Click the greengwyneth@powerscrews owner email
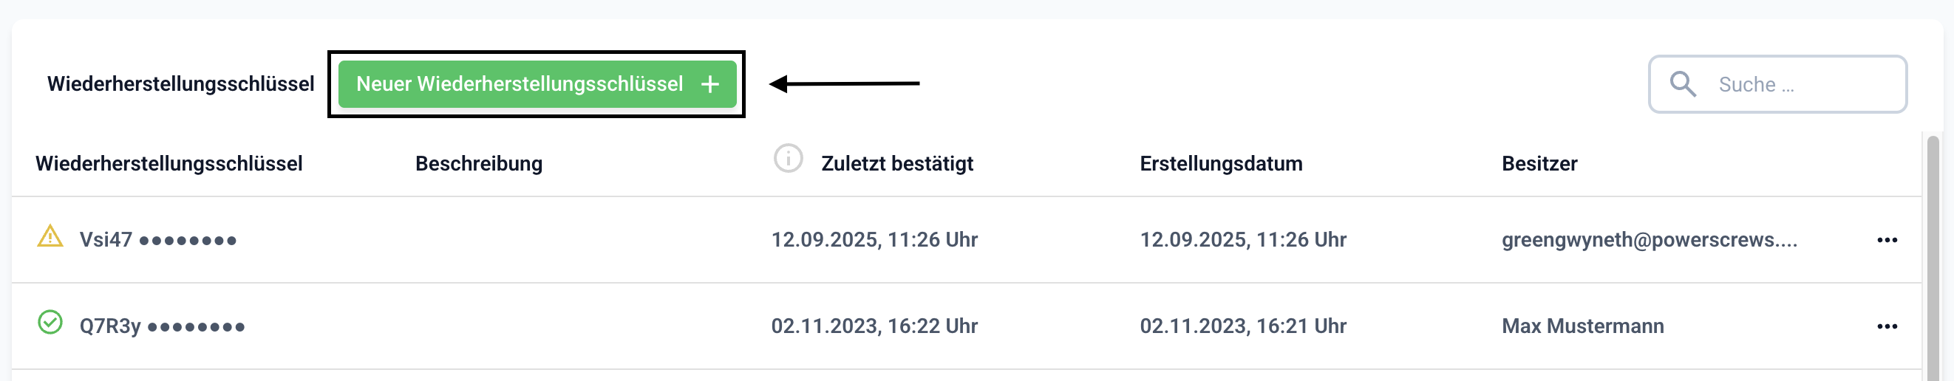The height and width of the screenshot is (381, 1954). [1649, 240]
